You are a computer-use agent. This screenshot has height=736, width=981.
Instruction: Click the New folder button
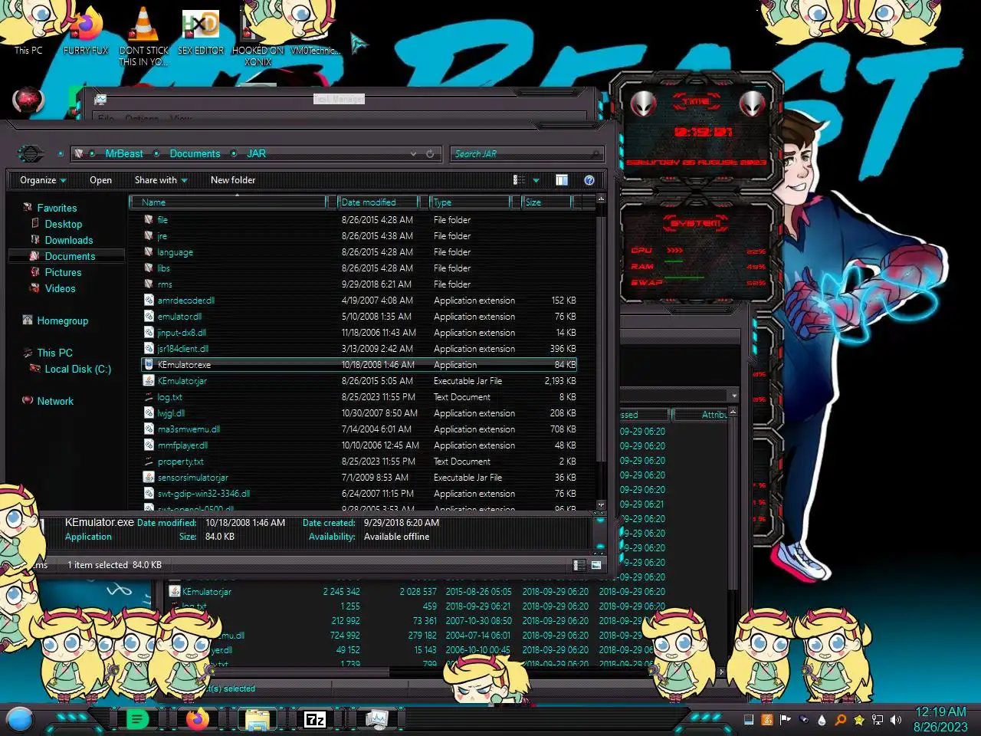pos(233,180)
